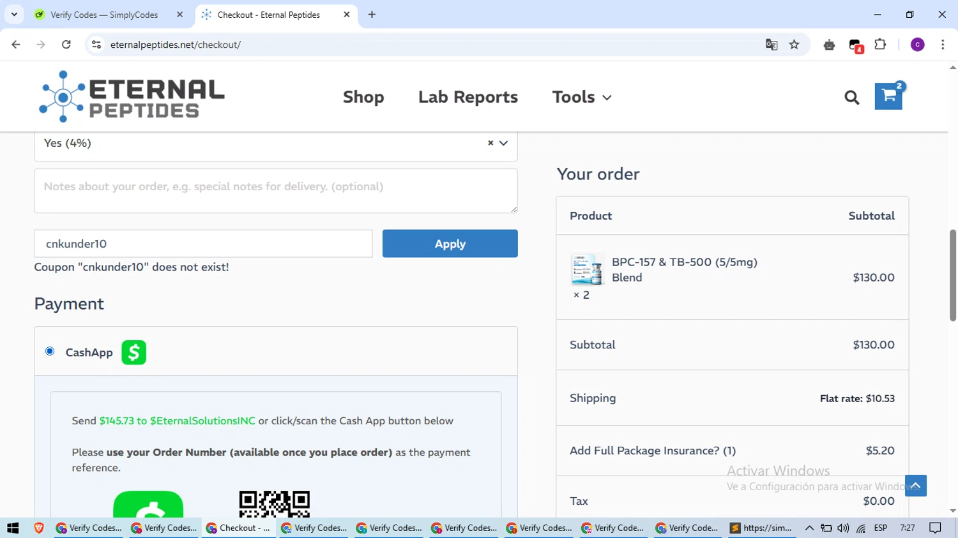Open the Chrome profile avatar
The width and height of the screenshot is (958, 538).
[917, 45]
